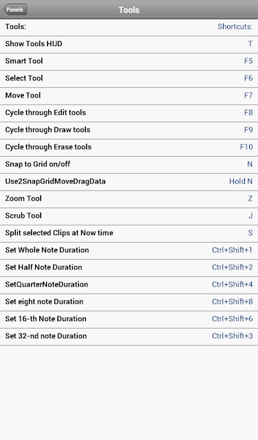
Task: Choose the Move Tool entry
Action: [x=129, y=96]
